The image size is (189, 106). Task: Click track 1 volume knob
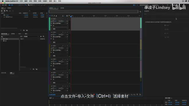pyautogui.click(x=53, y=21)
